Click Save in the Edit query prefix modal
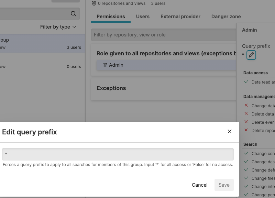Screen dimensions: 275x198 point(224,185)
